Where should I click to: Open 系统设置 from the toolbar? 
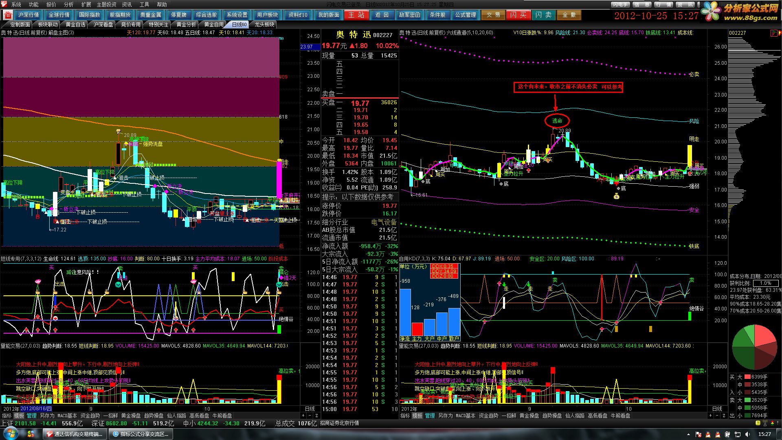(237, 15)
